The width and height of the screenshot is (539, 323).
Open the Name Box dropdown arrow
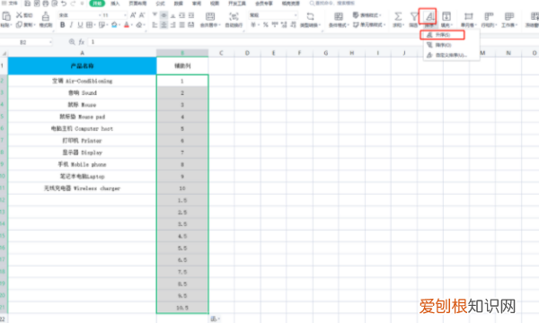[x=50, y=42]
